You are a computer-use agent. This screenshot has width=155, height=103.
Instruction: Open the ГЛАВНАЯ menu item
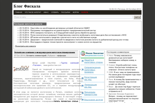click(19, 12)
